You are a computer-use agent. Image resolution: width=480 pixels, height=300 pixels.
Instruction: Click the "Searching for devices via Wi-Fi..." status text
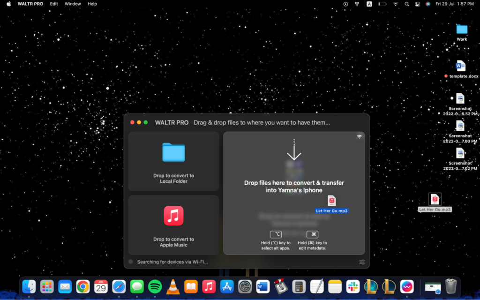click(172, 262)
